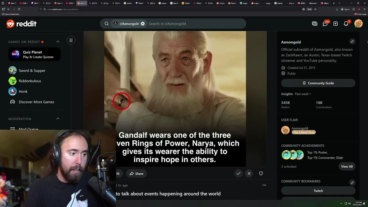
Task: Open Riddonkulous game
Action: pos(30,81)
